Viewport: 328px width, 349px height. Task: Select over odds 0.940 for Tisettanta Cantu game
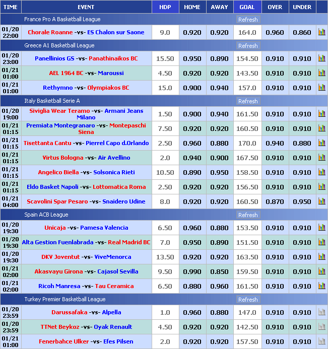click(x=275, y=143)
